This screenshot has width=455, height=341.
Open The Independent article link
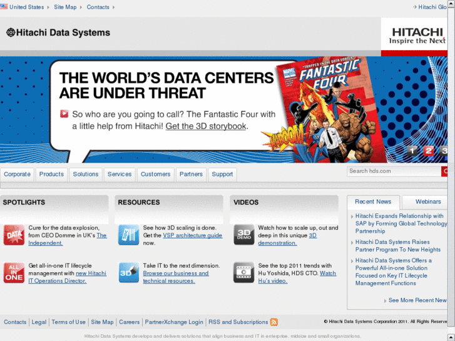[x=68, y=239]
